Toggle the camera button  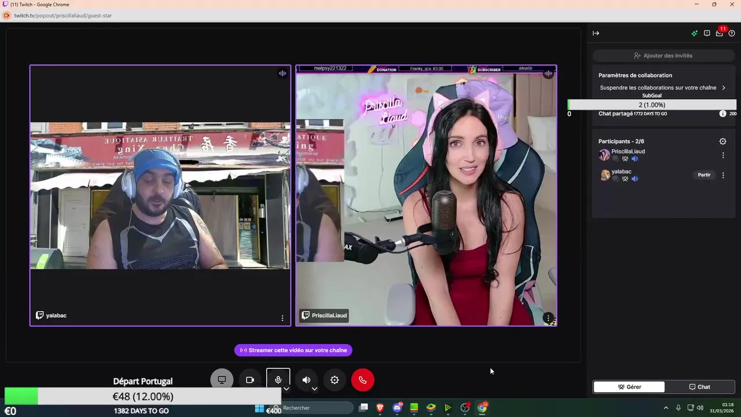click(x=250, y=380)
